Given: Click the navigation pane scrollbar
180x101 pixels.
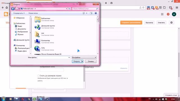Looking at the screenshot, I should (30, 33).
